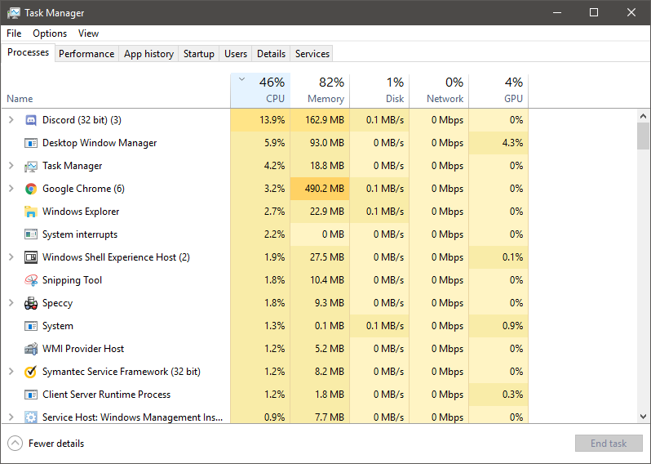Select the Speccy process icon
This screenshot has width=651, height=464.
[x=31, y=303]
